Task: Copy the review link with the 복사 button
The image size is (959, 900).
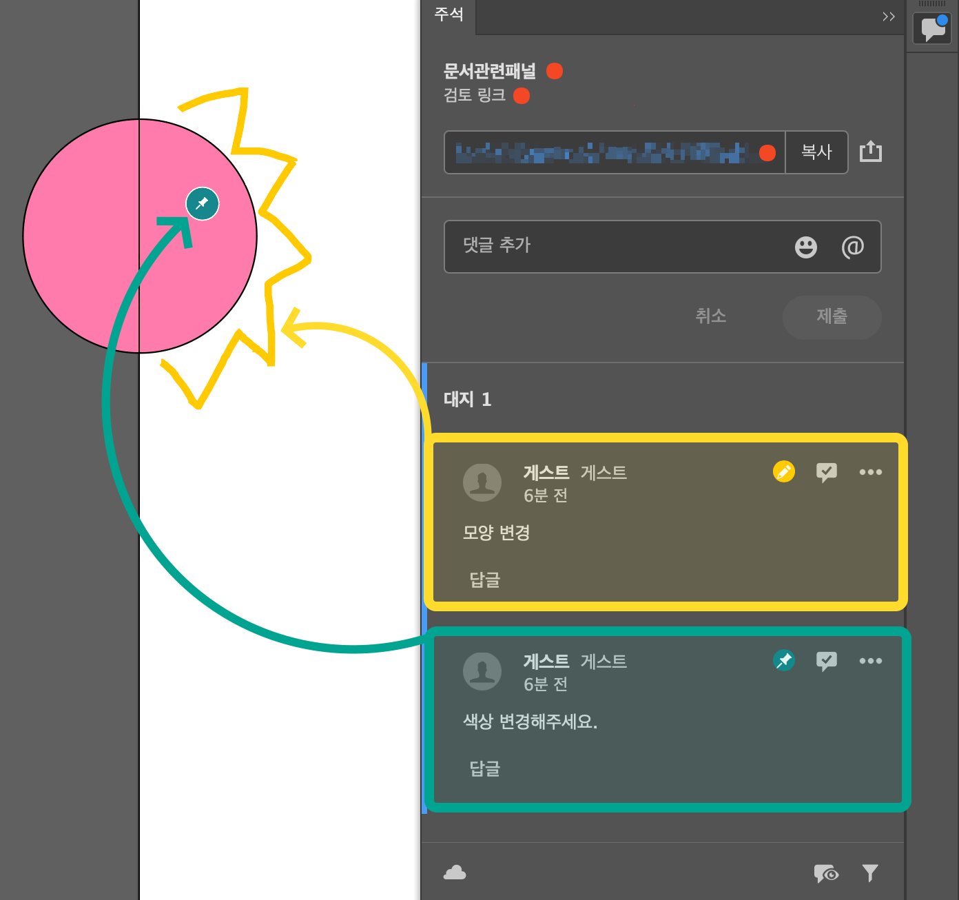Action: tap(817, 152)
